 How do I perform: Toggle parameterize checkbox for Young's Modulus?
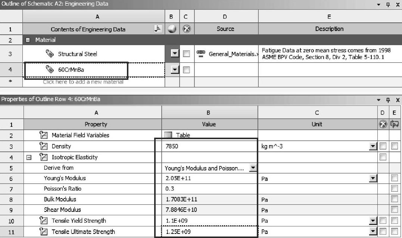394,178
